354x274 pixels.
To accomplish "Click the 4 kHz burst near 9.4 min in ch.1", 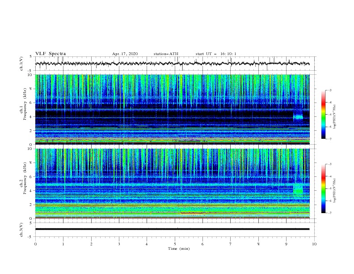I will click(x=298, y=116).
